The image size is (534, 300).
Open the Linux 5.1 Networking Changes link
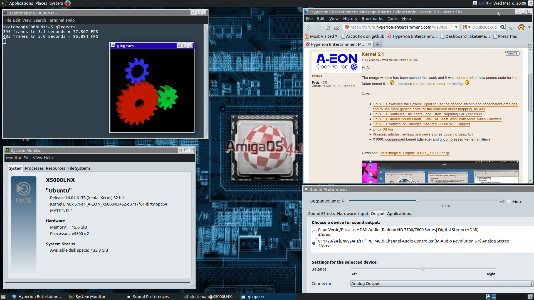coord(421,124)
